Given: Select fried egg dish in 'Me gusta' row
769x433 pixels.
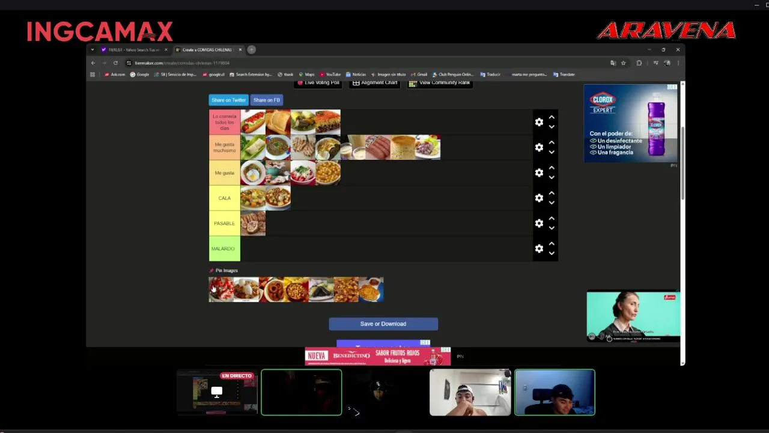Looking at the screenshot, I should pyautogui.click(x=253, y=173).
